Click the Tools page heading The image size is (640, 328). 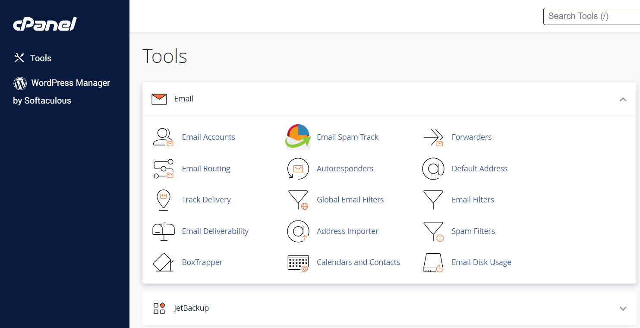(165, 56)
